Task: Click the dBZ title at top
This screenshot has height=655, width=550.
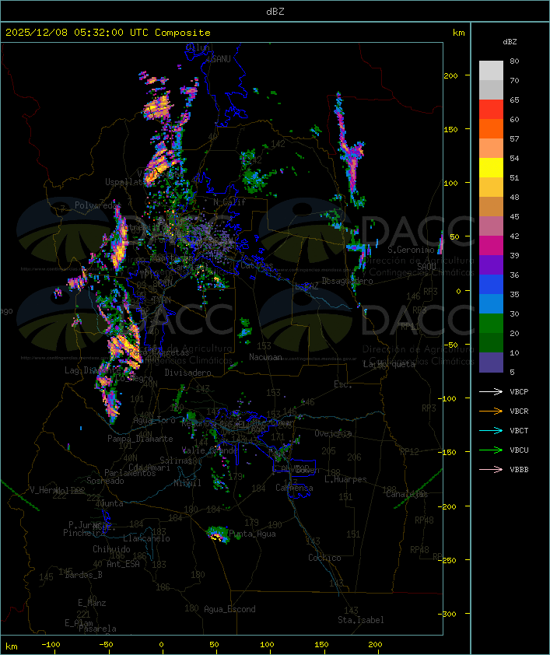Action: coord(275,12)
